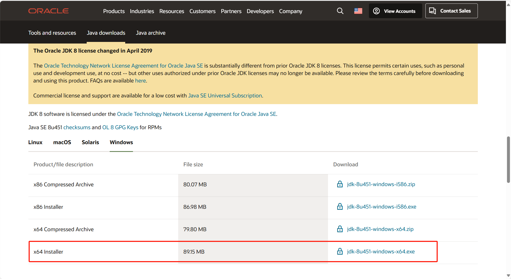Screen dimensions: 511x279
Task: Click the page vertical scrollbar thumb
Action: tap(508, 160)
